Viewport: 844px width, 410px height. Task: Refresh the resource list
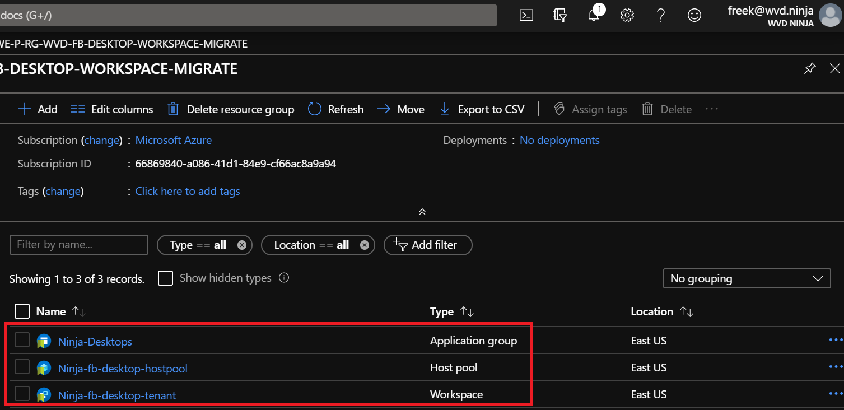336,109
